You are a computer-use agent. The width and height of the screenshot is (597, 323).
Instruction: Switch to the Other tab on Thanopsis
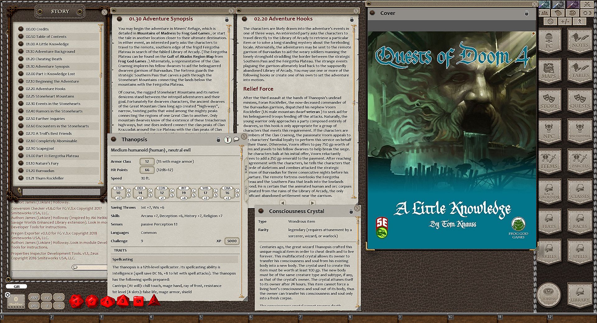point(246,190)
